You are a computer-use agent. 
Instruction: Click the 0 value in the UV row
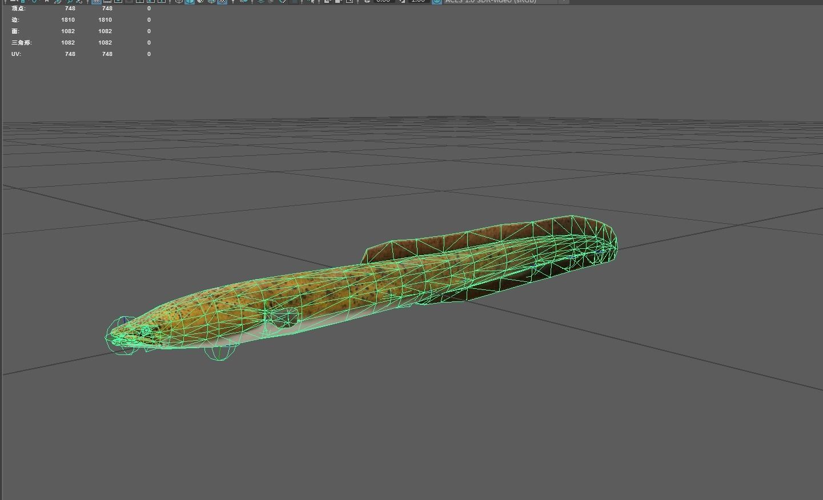tap(149, 54)
